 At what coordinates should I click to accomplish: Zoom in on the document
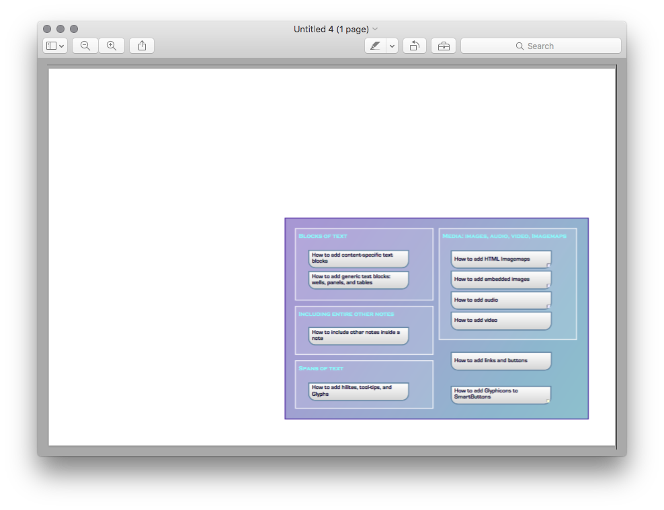point(112,45)
